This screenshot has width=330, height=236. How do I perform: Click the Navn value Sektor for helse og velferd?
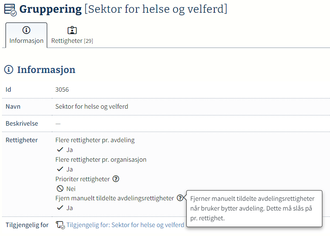pyautogui.click(x=91, y=107)
